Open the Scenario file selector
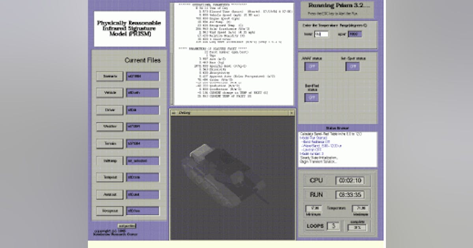 point(110,76)
